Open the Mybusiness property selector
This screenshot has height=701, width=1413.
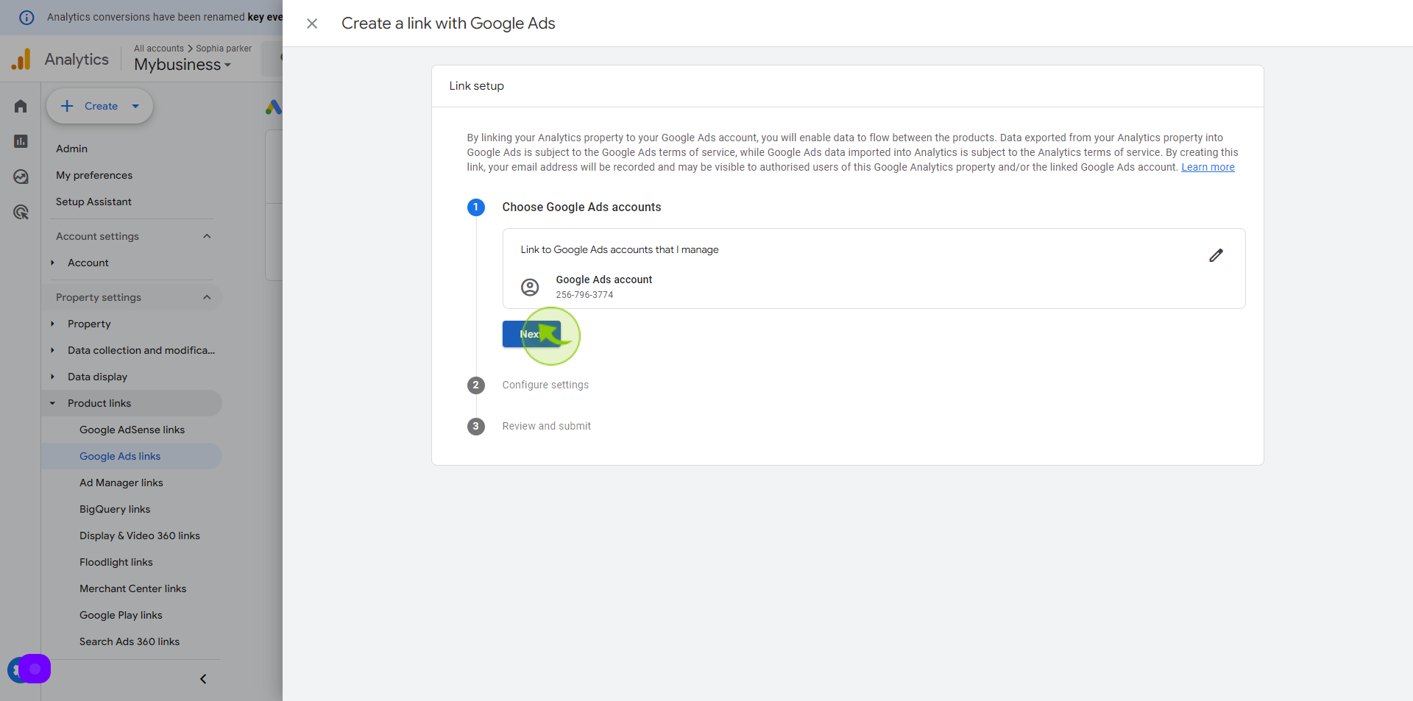click(183, 65)
